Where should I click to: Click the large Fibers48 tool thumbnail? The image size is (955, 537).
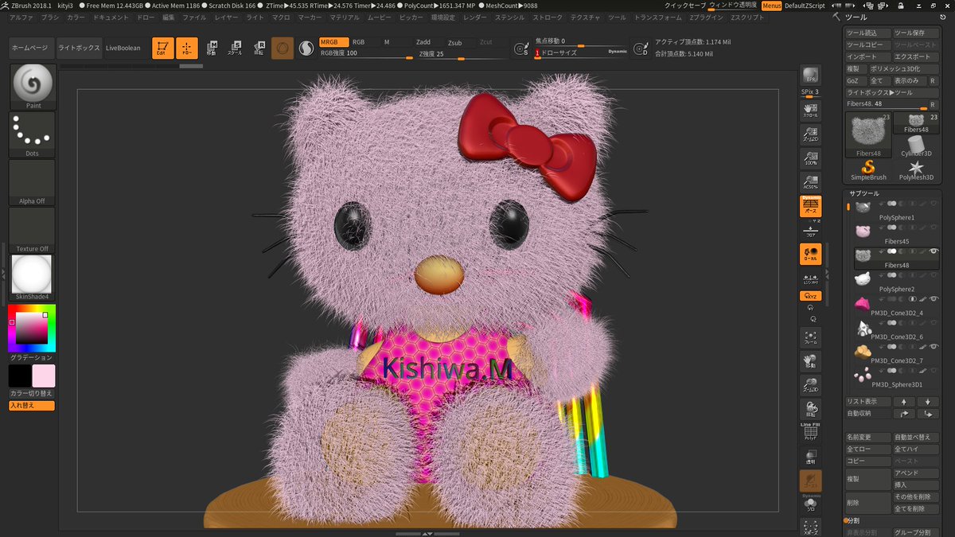(868, 134)
